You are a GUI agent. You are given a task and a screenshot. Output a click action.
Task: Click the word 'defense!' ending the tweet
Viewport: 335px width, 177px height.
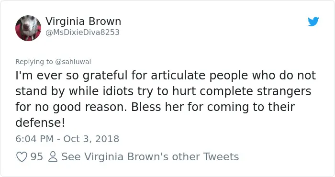40,122
